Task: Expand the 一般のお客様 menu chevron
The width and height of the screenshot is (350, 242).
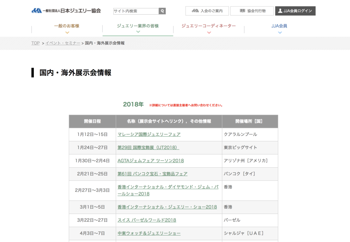Action: pos(67,33)
